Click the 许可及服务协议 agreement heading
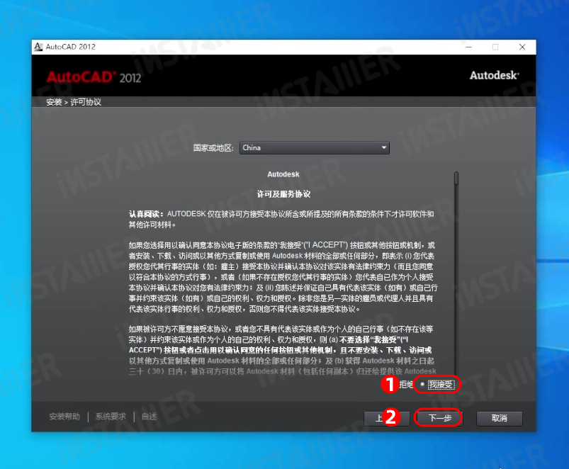The image size is (569, 469). point(283,194)
